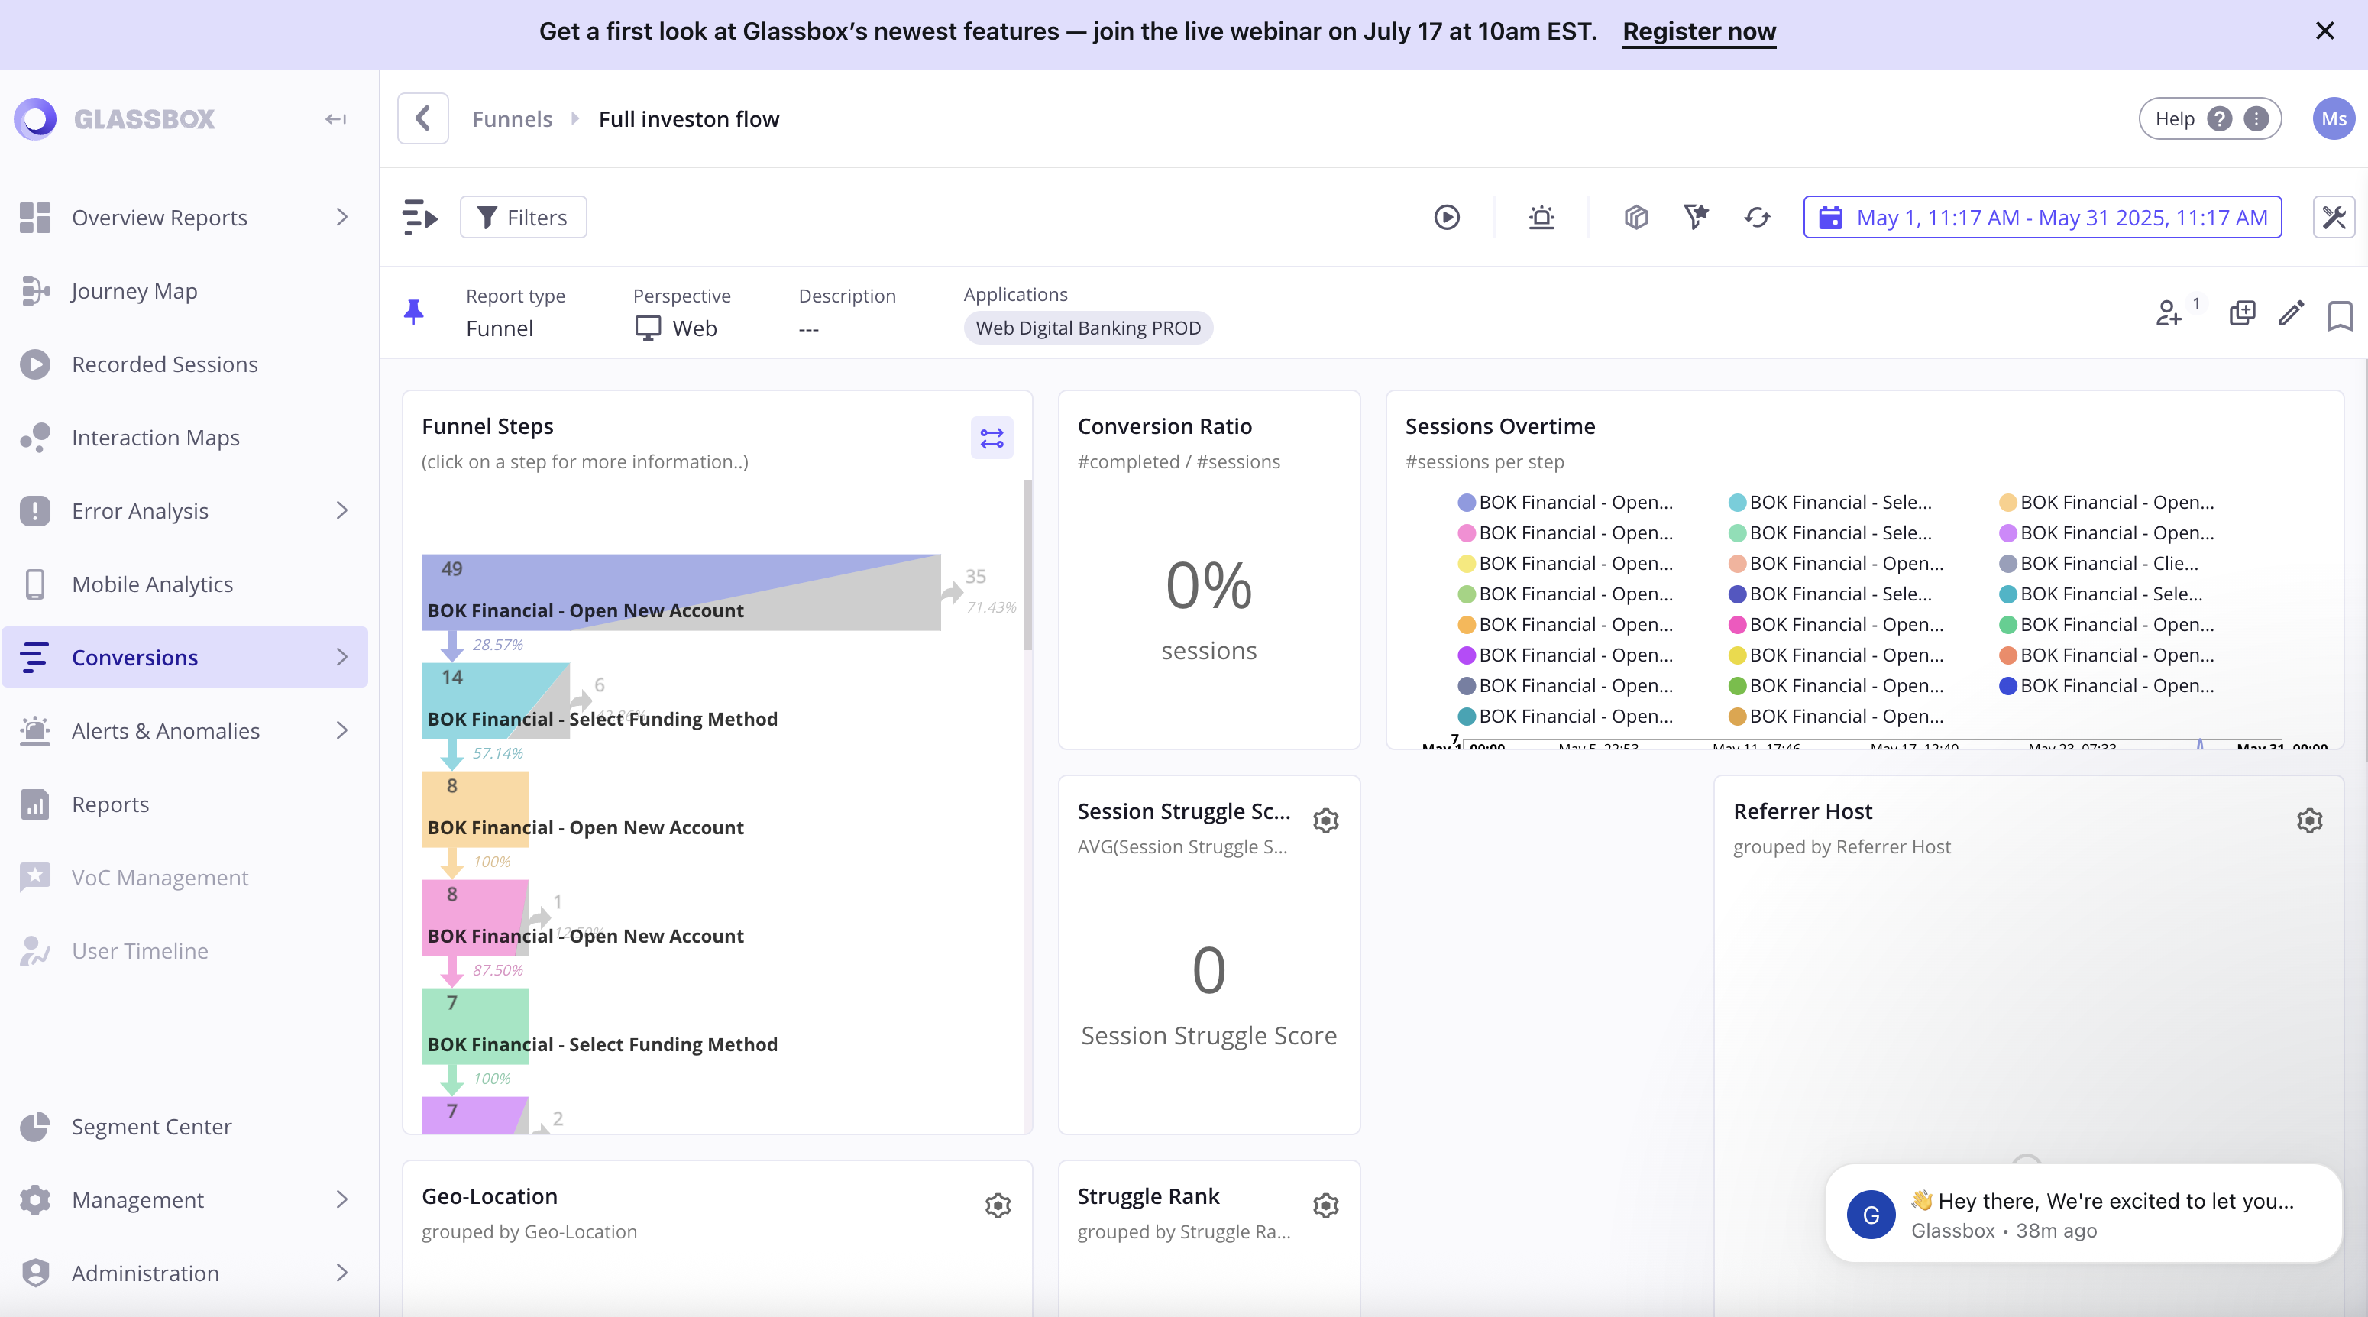Click the 0% sessions Conversion Ratio value

(x=1208, y=585)
